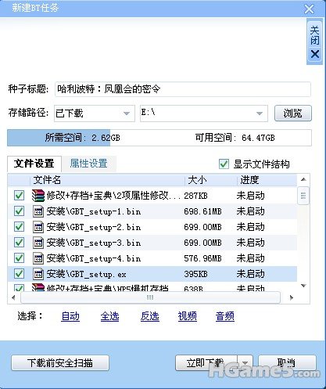Click into the 种子标题 text field

click(183, 89)
